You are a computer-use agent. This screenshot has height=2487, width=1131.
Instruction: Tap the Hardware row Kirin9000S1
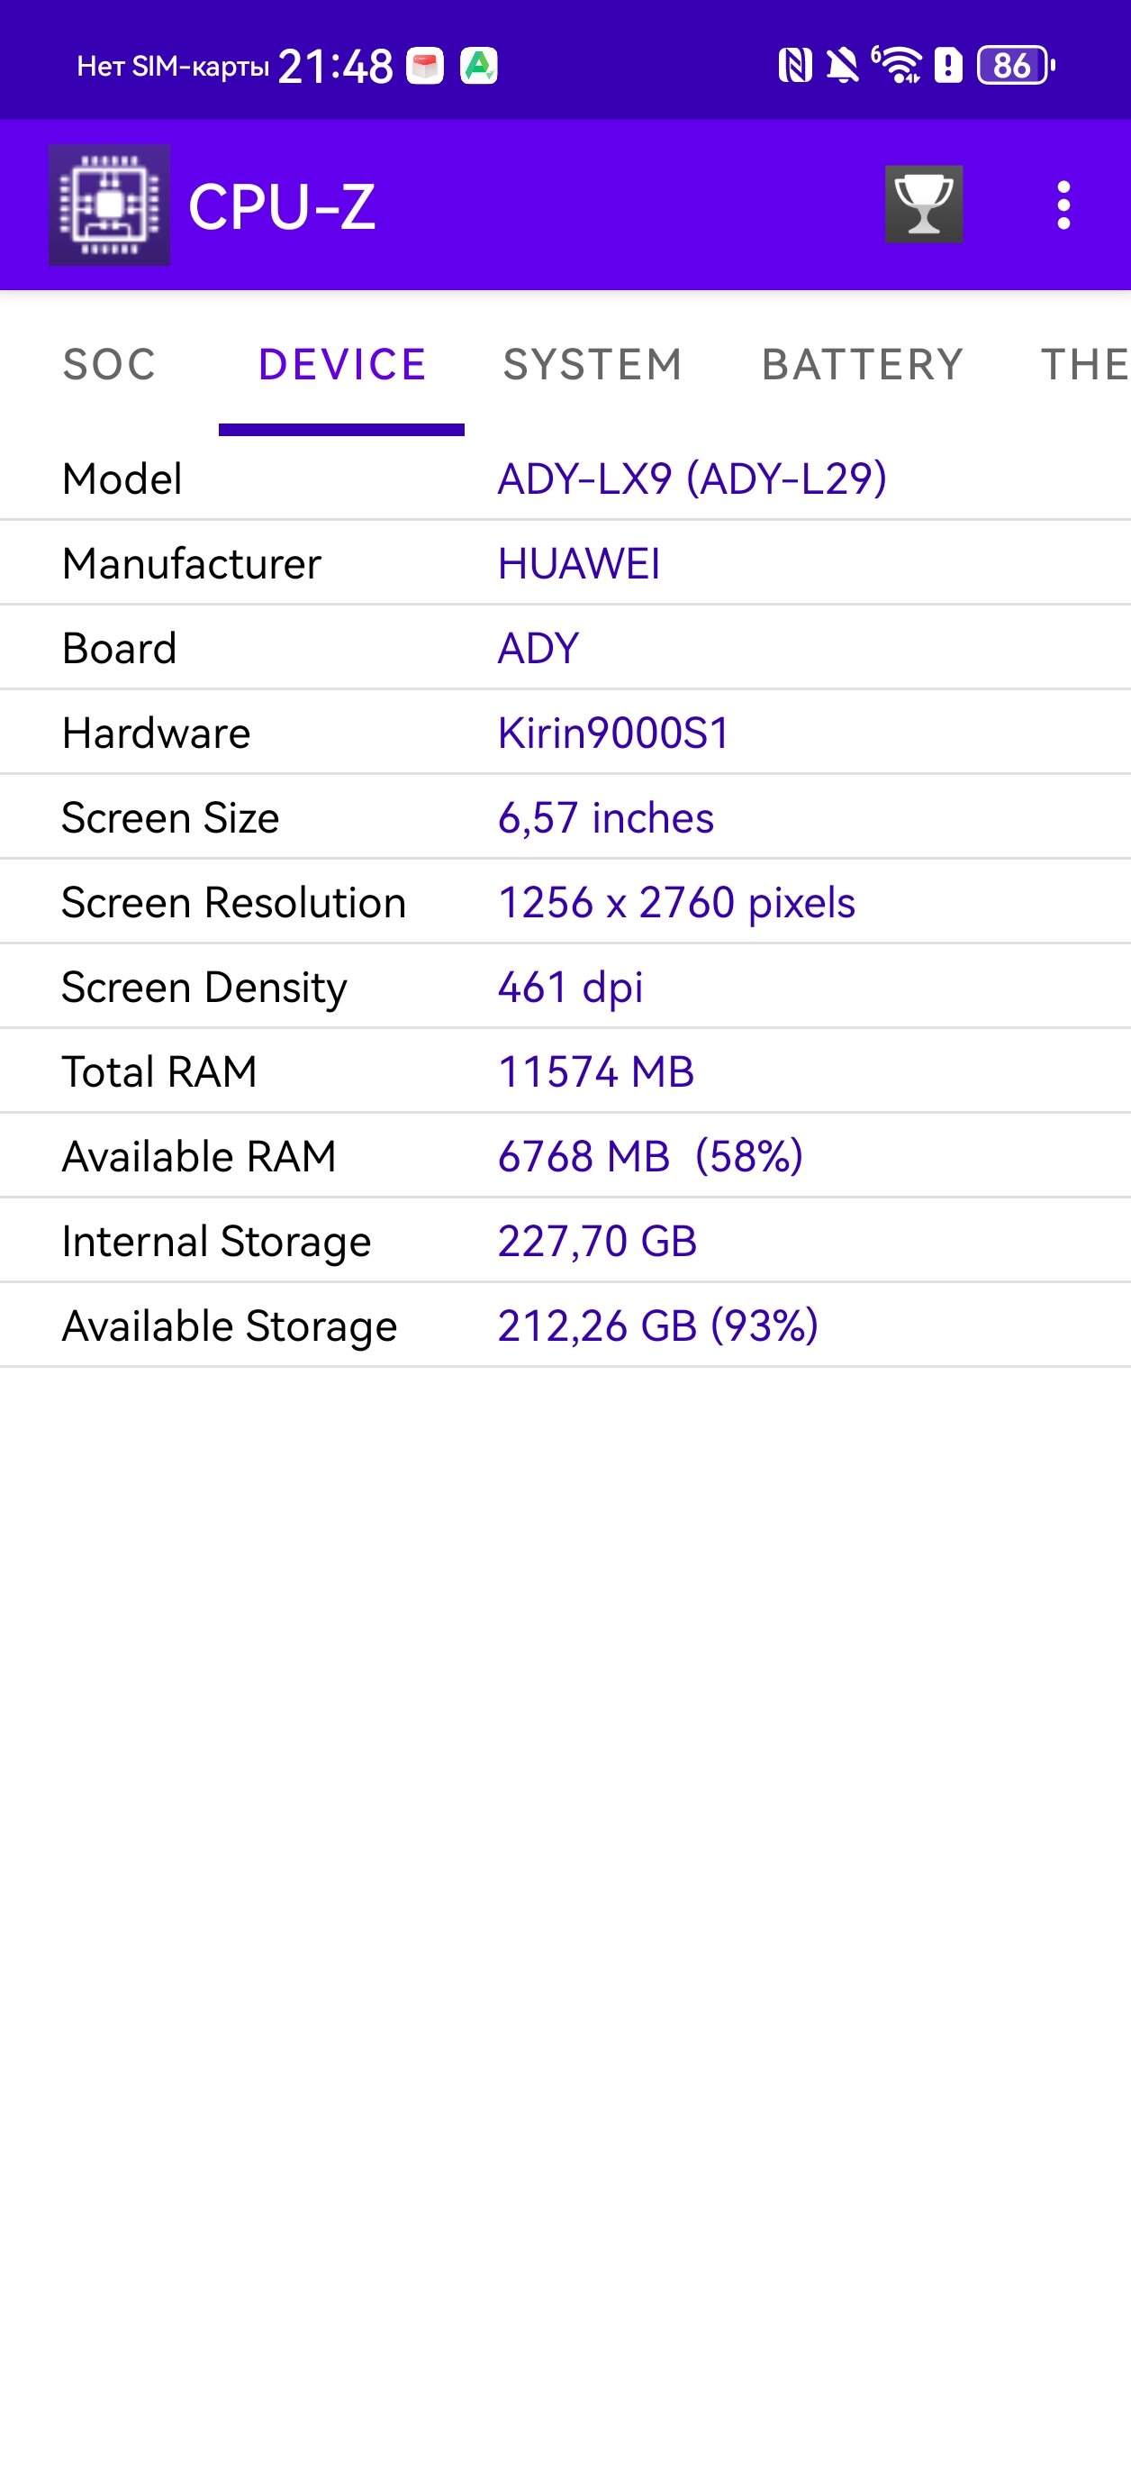(565, 733)
